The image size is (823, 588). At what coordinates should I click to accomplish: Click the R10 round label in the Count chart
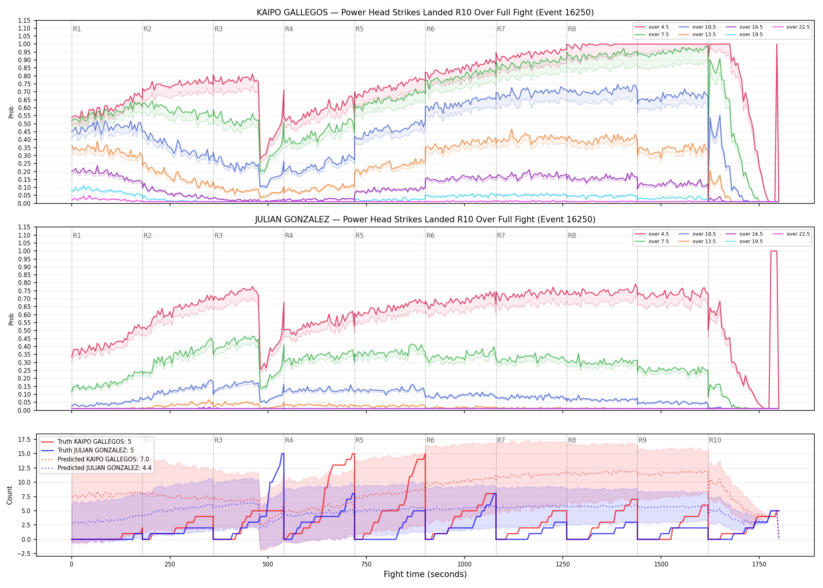coord(715,440)
